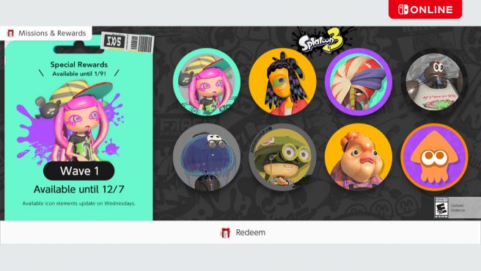This screenshot has width=481, height=271.
Task: Select the orange squid logo icon
Action: (x=434, y=157)
